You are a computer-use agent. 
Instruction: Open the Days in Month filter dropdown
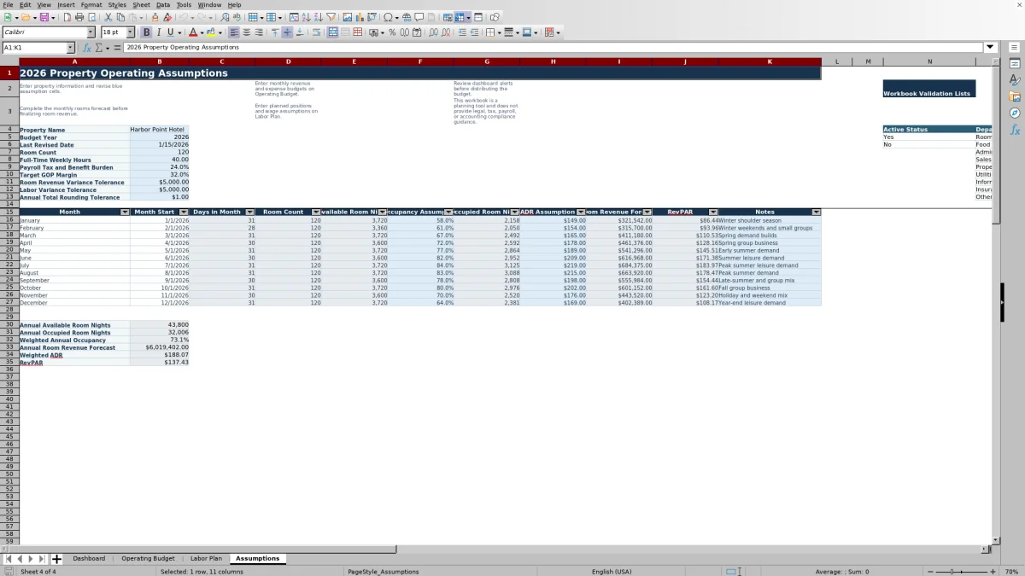click(250, 212)
